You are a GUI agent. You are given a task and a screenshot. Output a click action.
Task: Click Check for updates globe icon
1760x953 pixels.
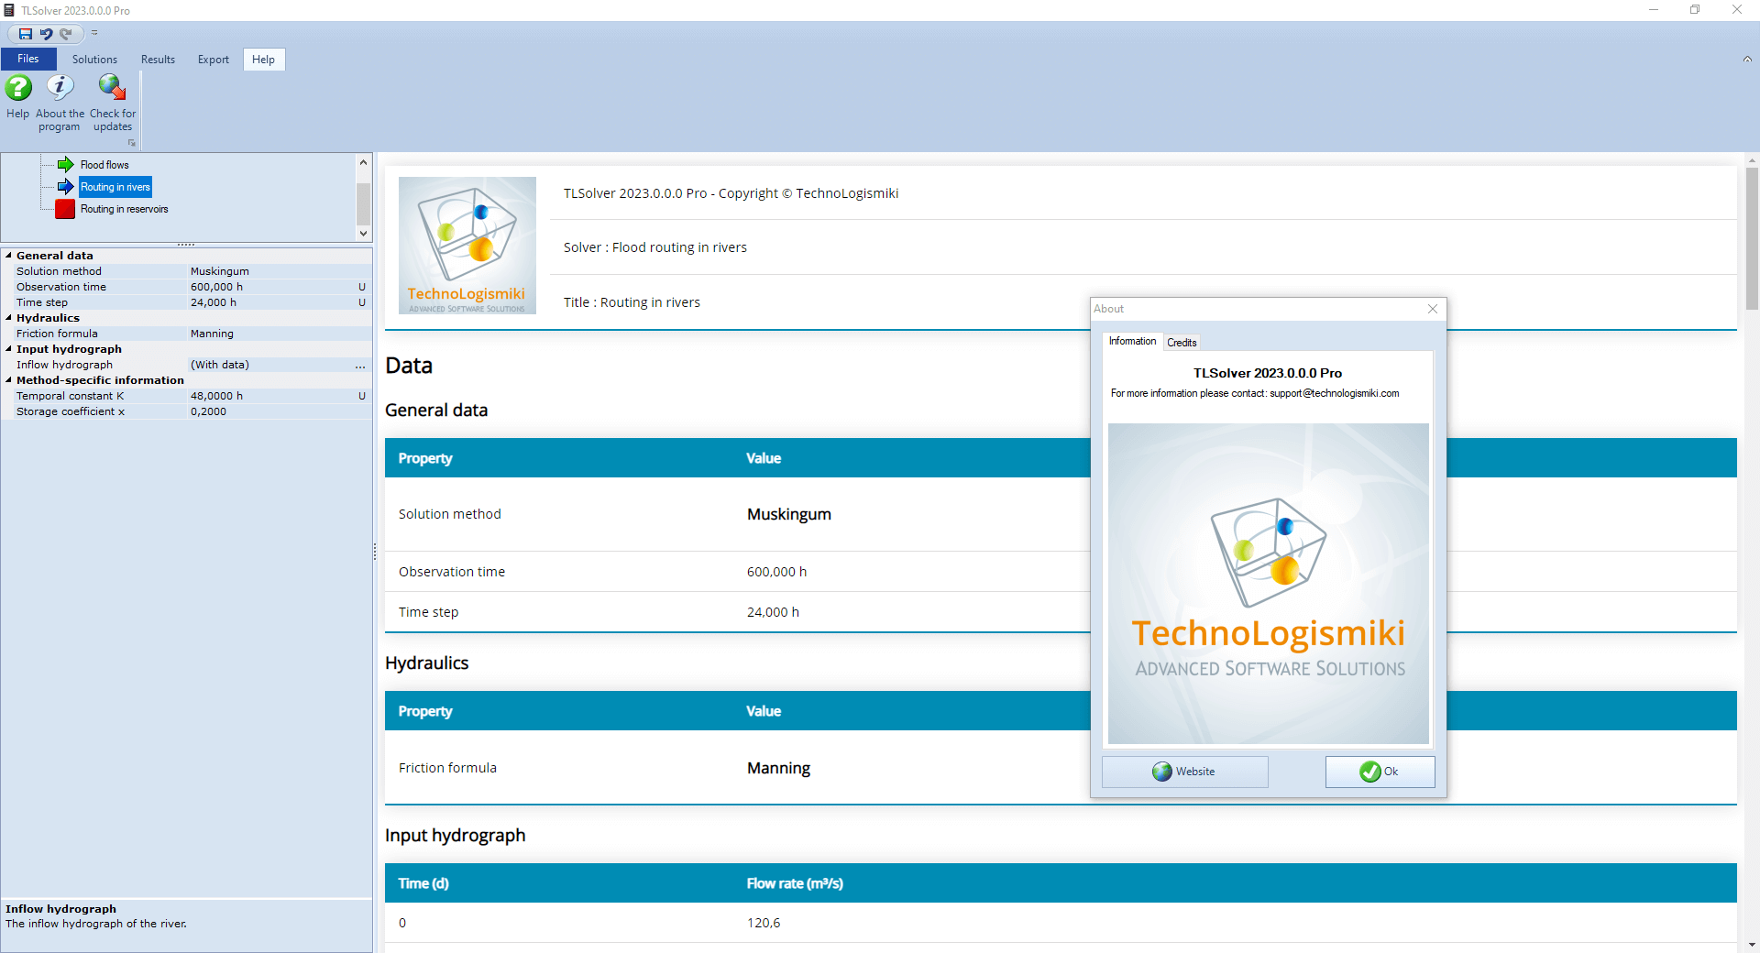click(112, 89)
